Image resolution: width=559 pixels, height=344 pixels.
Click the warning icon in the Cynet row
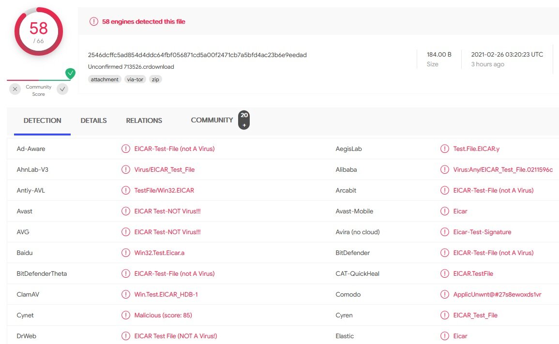pyautogui.click(x=125, y=315)
